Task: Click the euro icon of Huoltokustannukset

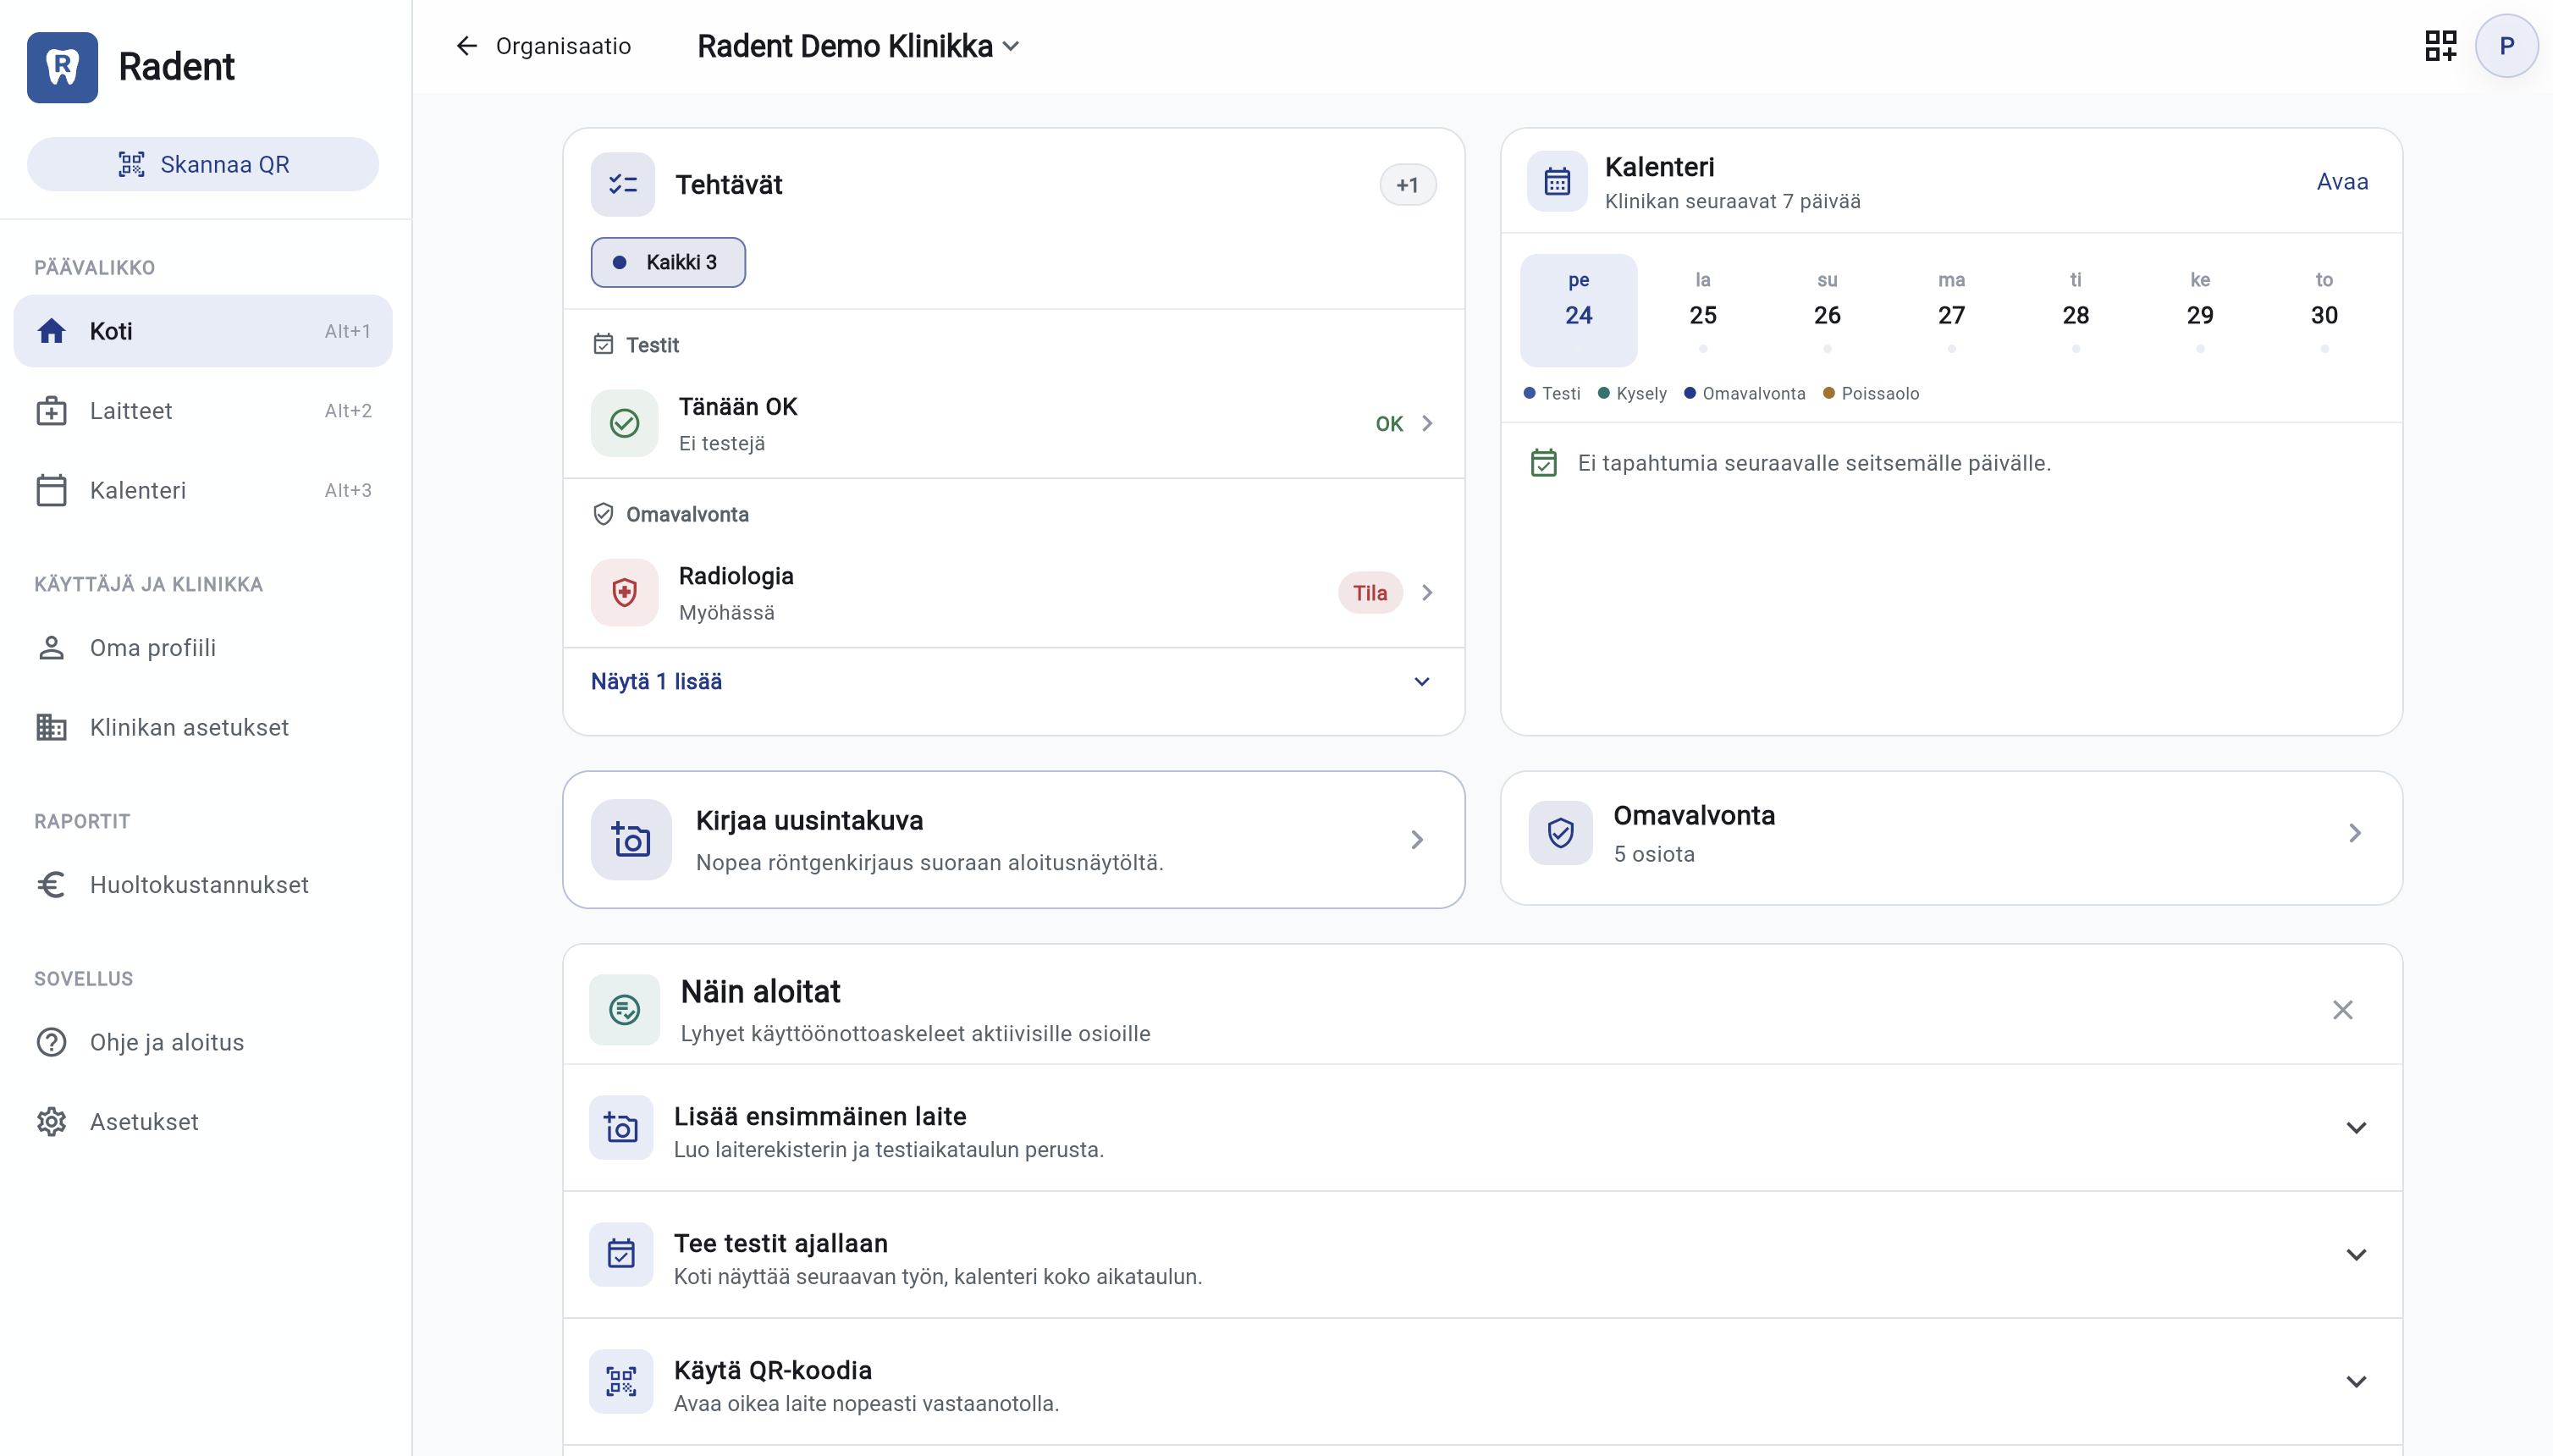Action: [x=51, y=885]
